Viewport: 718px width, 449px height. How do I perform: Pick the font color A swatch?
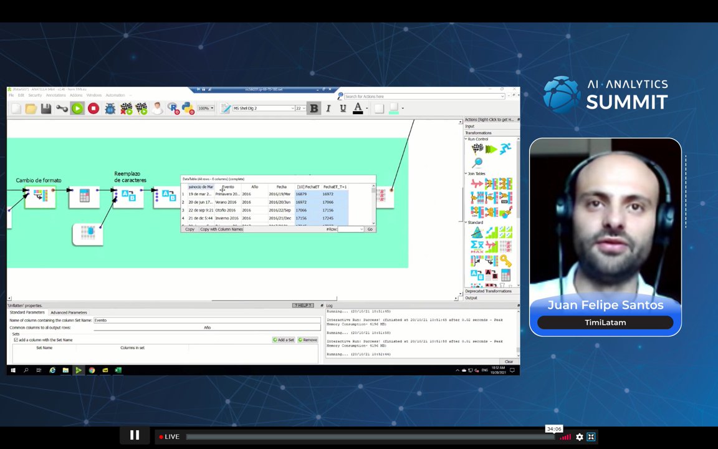coord(358,109)
